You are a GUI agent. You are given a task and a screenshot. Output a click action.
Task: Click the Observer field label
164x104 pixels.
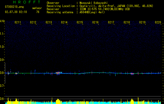click(53, 3)
